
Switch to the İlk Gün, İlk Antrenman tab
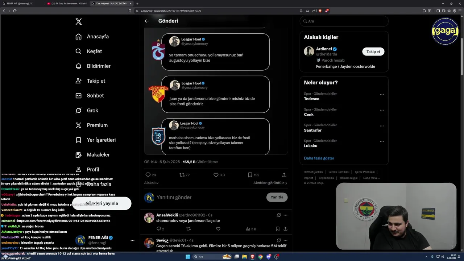[67, 4]
